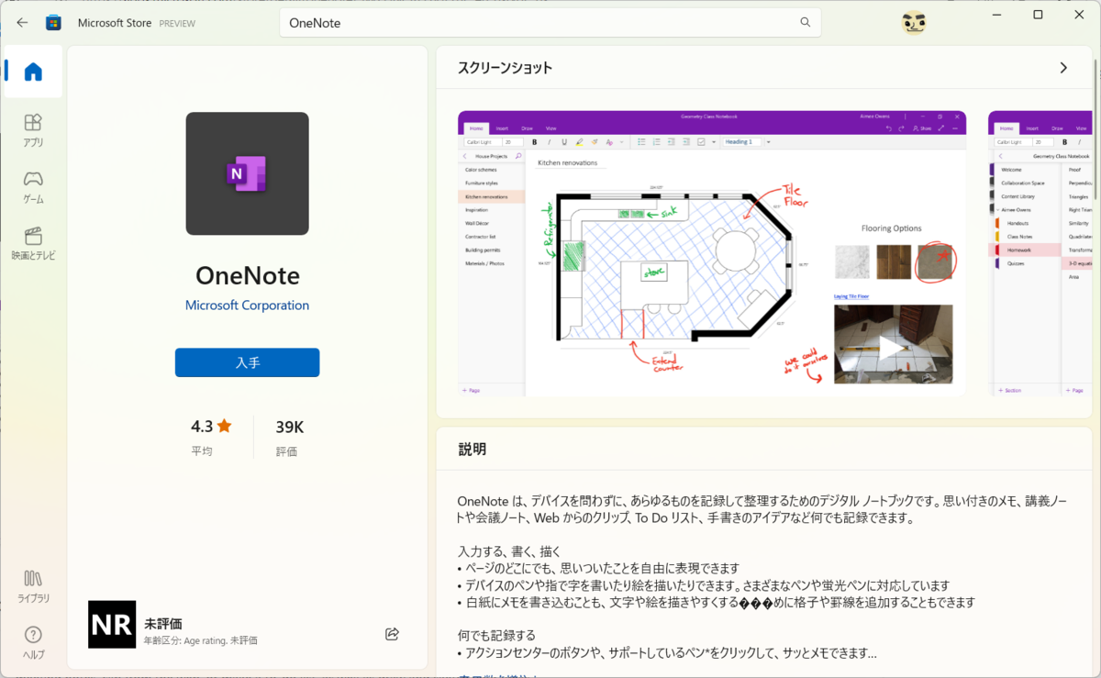Viewport: 1101px width, 678px height.
Task: Open the Microsoft Corporation developer link
Action: [247, 306]
